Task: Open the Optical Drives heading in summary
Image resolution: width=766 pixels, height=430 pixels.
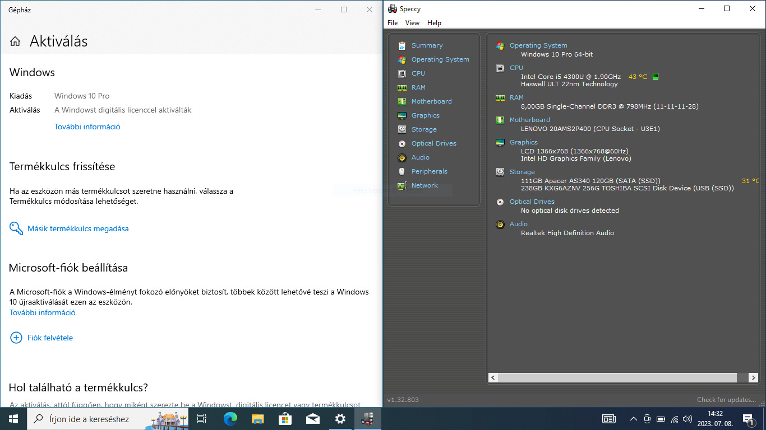Action: coord(532,202)
